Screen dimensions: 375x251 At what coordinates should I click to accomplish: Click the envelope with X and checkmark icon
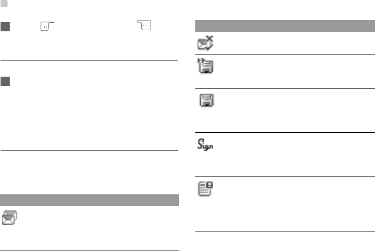(206, 43)
